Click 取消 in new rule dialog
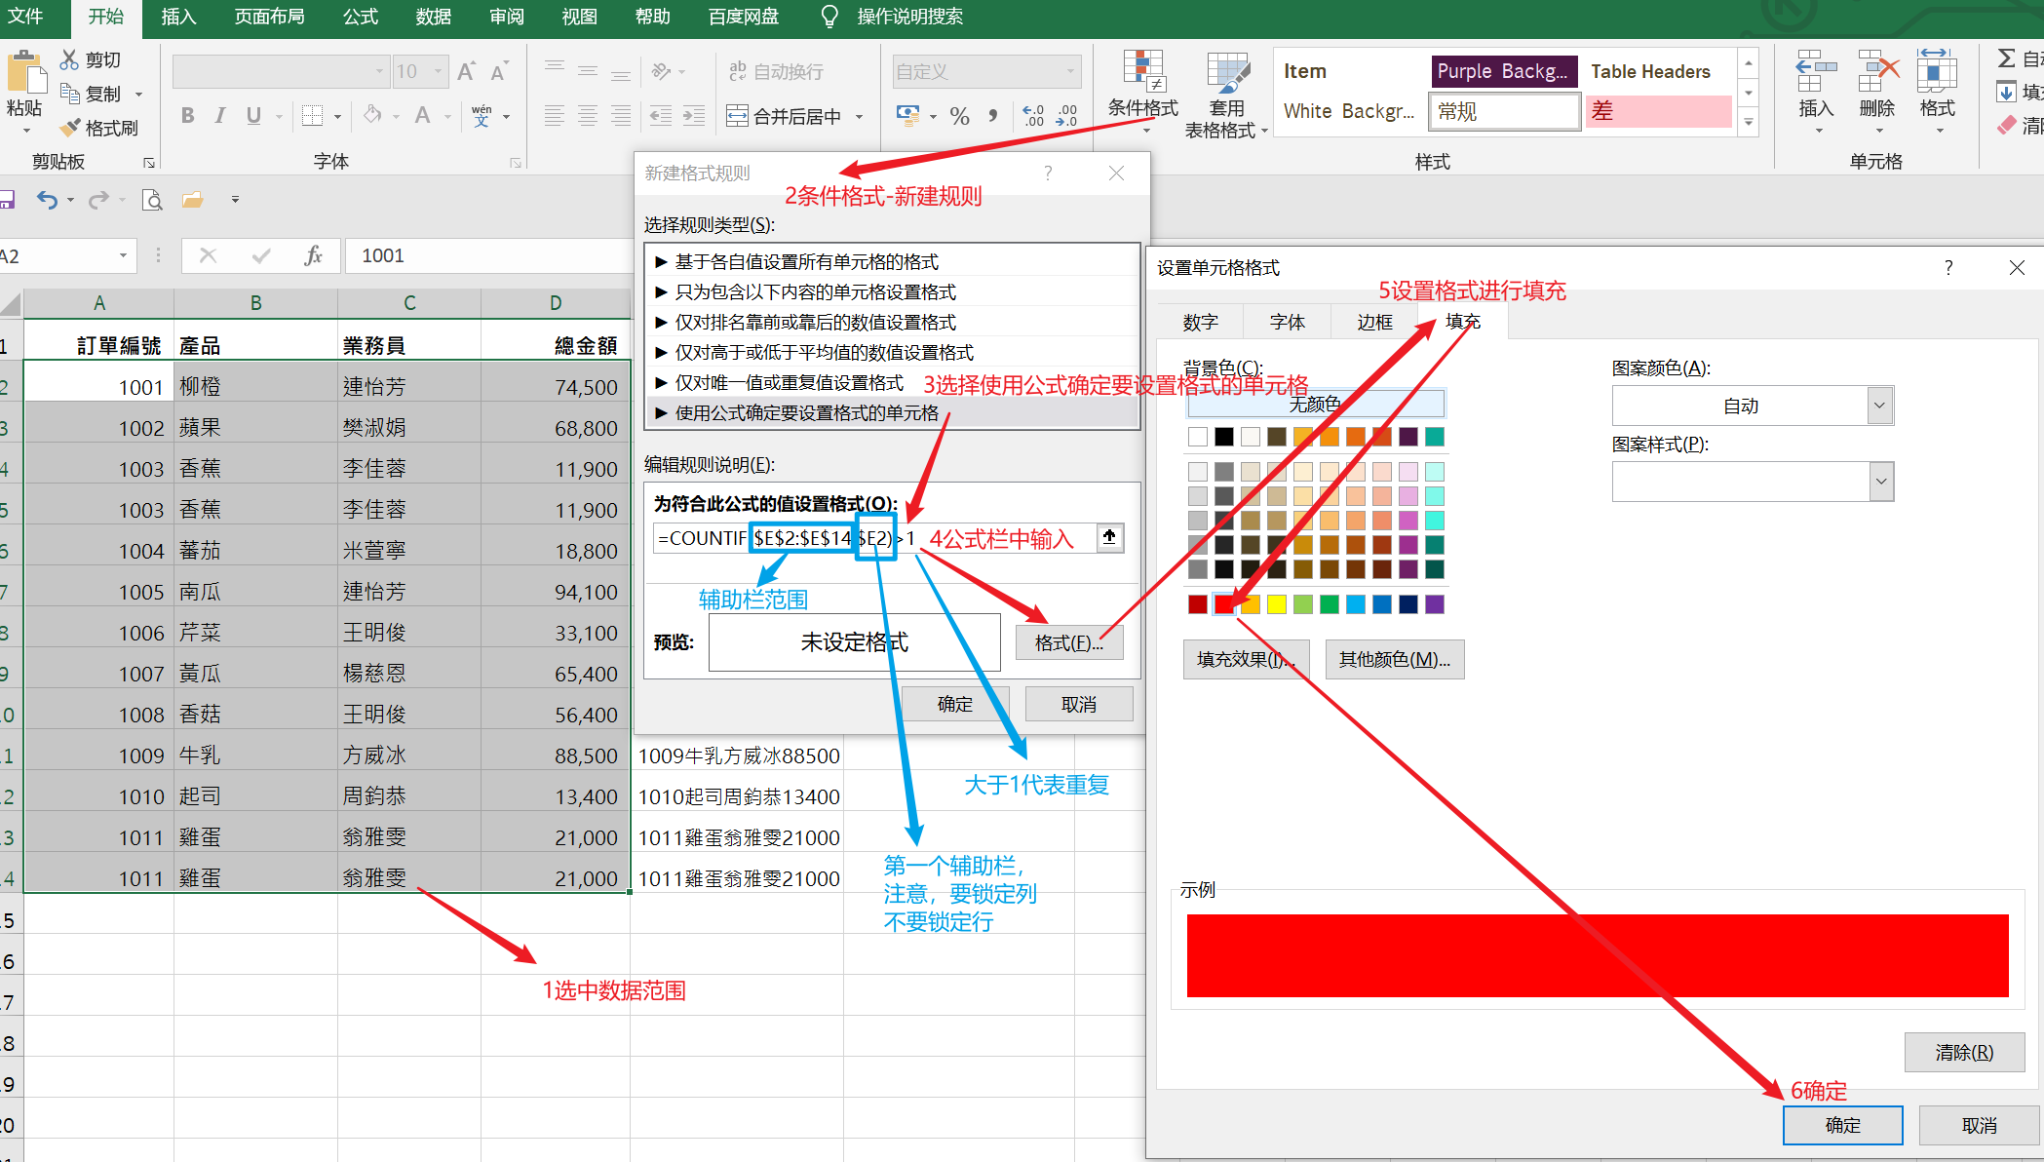The width and height of the screenshot is (2044, 1162). (x=1079, y=704)
